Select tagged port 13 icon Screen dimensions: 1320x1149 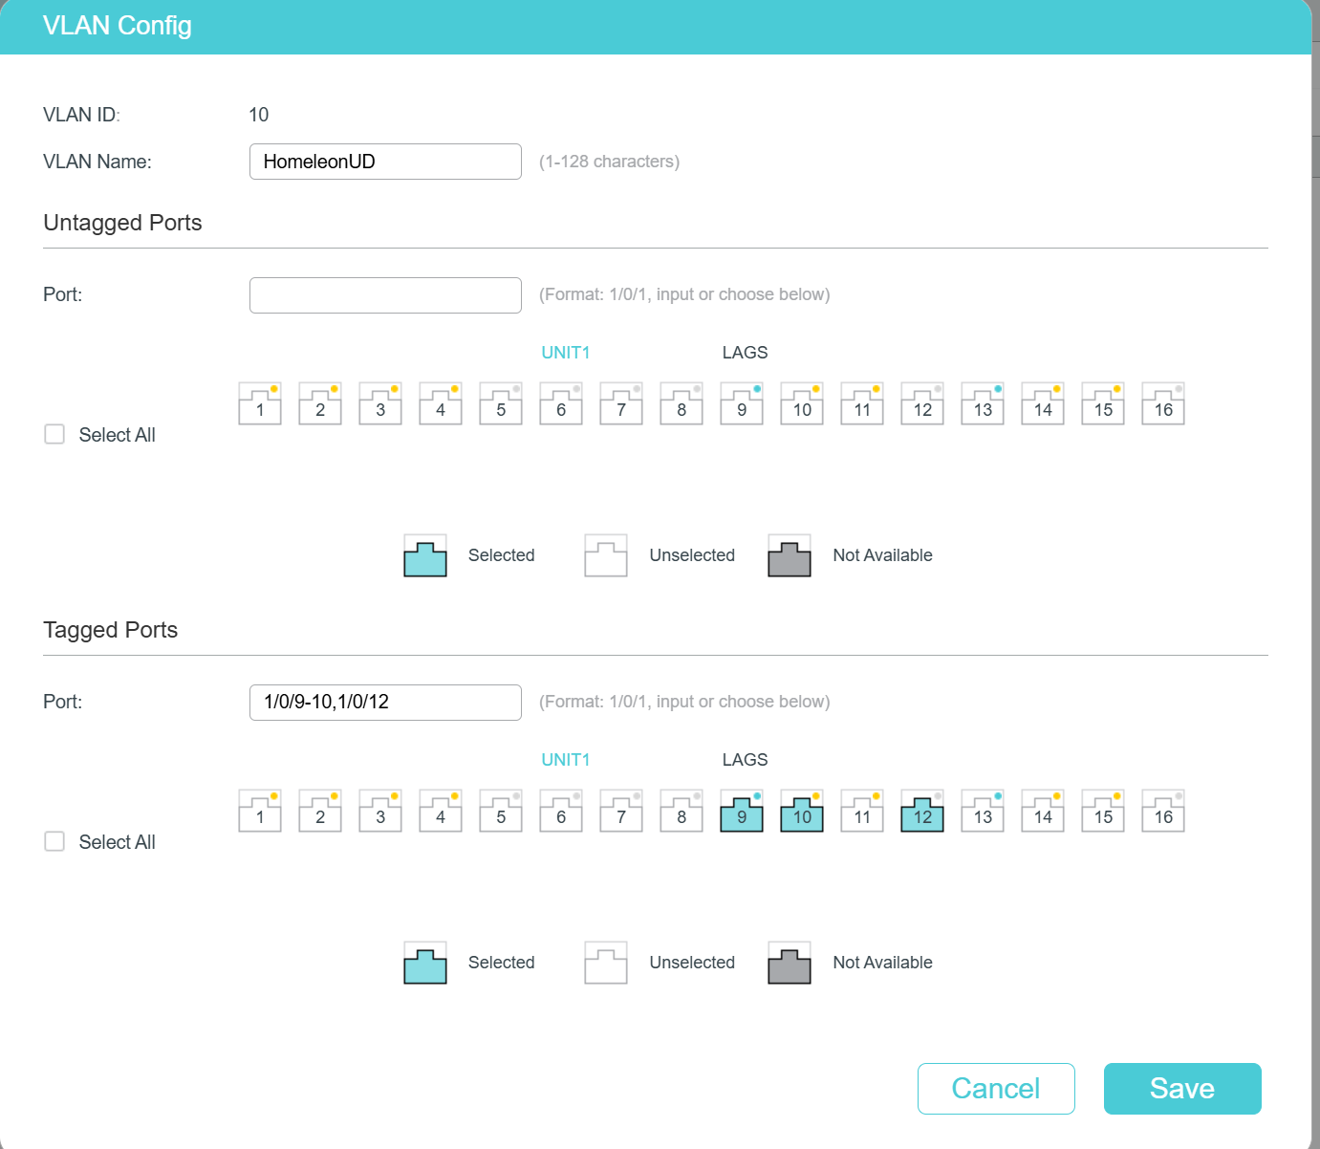(983, 813)
